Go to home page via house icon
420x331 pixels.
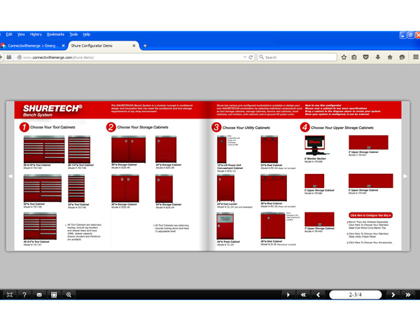390,58
